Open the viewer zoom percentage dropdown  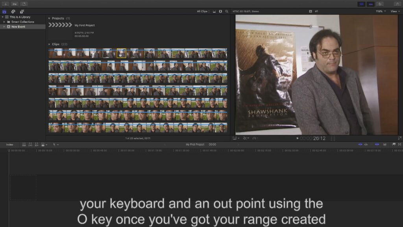381,11
